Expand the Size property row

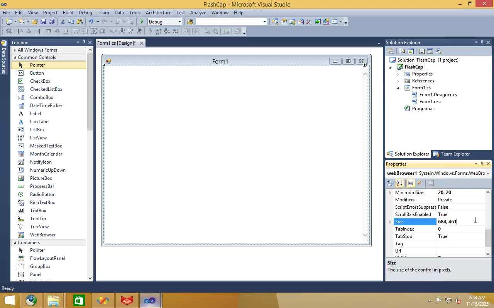pos(390,222)
